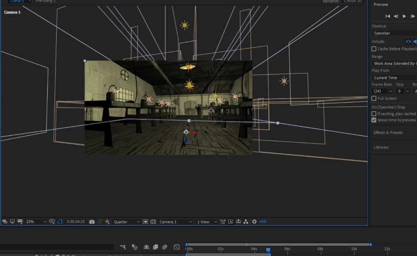Open the show channel color icon

pos(107,222)
